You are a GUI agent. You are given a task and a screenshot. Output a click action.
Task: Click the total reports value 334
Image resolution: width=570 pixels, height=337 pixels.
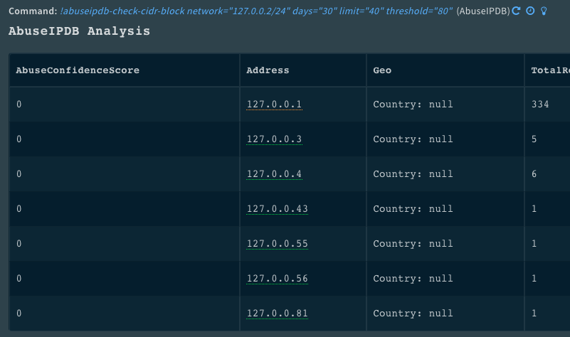point(540,105)
